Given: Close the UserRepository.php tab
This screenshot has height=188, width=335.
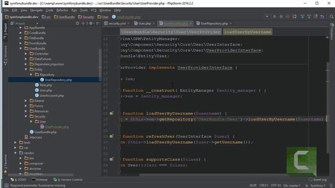Looking at the screenshot, I should [231, 23].
